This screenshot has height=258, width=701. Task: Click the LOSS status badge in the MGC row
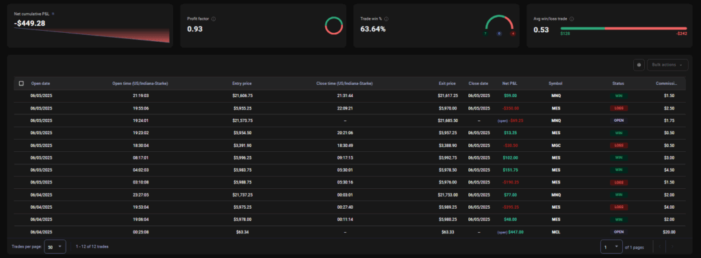[618, 145]
